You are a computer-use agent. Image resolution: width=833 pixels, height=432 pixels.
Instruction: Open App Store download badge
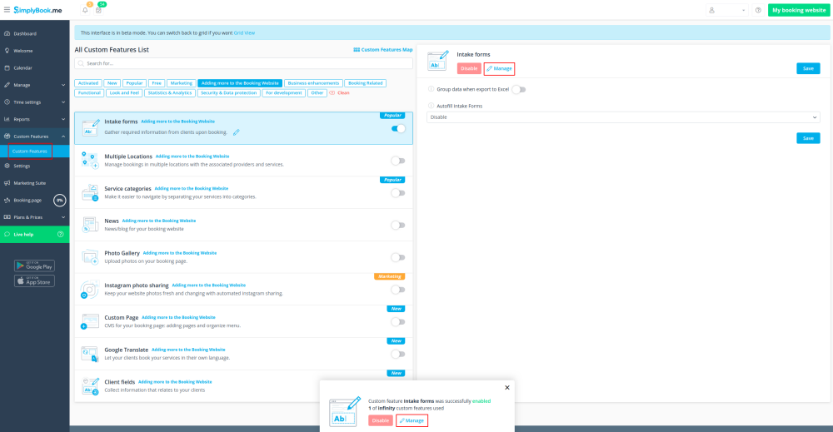34,281
